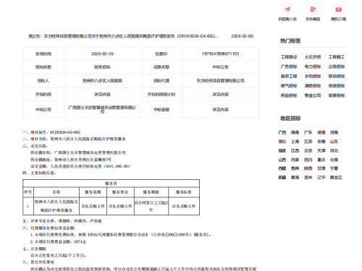Choose 北京 under 地区招标
Image resolution: width=362 pixels, height=271 pixels.
click(308, 150)
